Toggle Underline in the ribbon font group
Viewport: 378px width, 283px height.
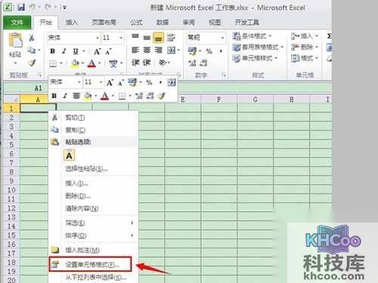tap(76, 51)
